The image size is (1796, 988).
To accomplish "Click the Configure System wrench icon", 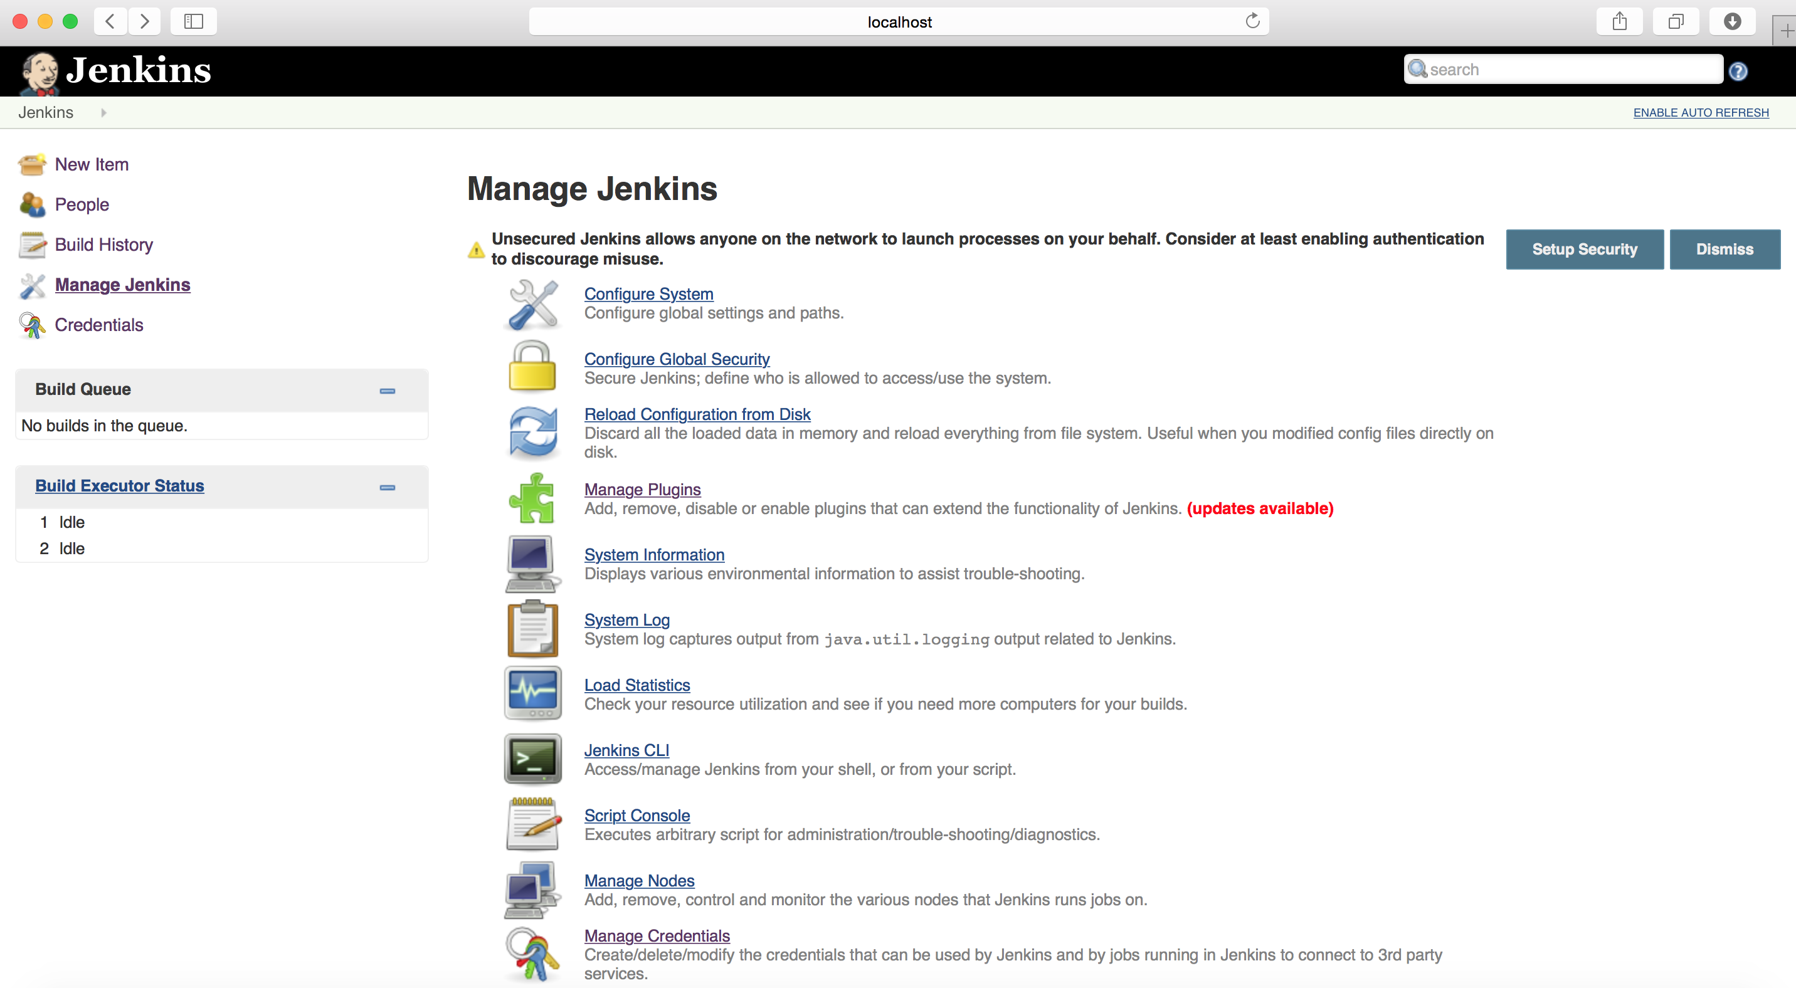I will [x=532, y=305].
